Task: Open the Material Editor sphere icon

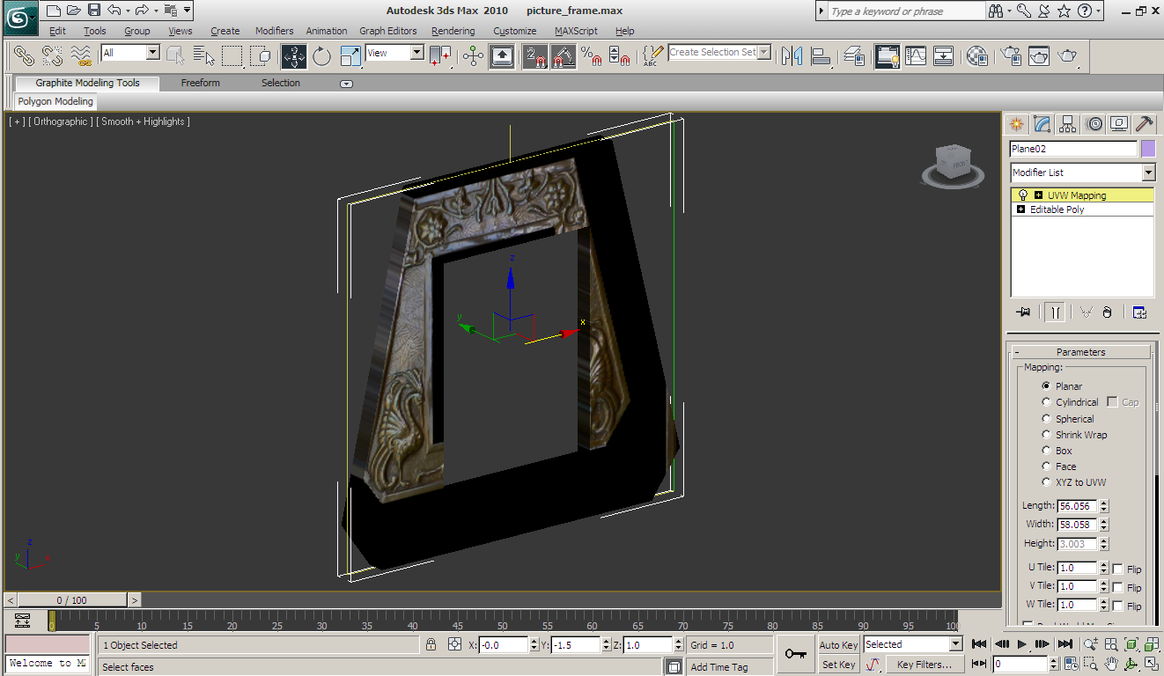Action: point(976,56)
